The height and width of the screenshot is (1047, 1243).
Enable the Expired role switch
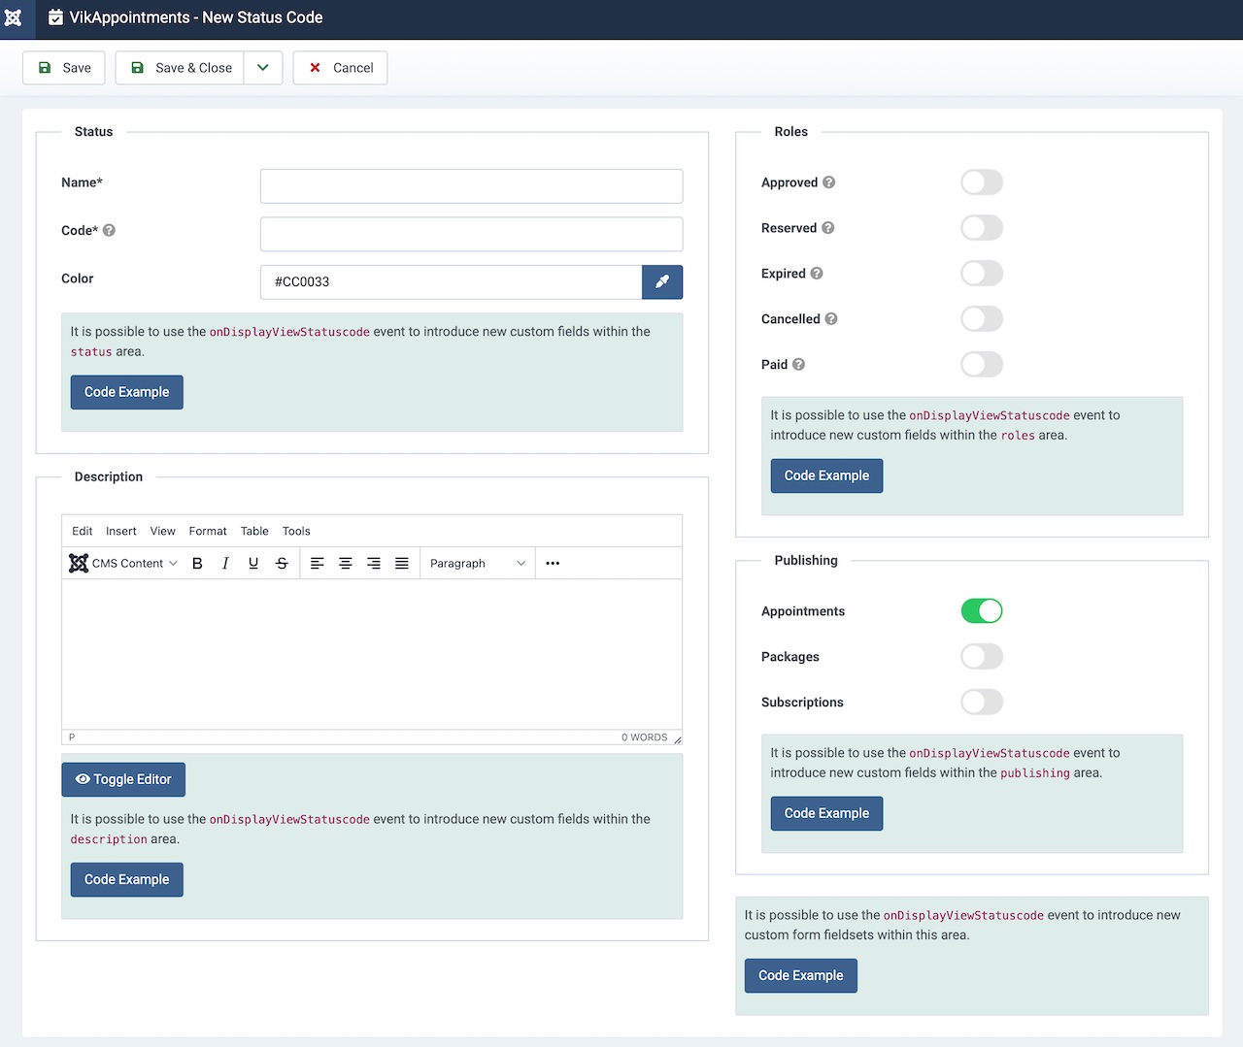(x=982, y=274)
